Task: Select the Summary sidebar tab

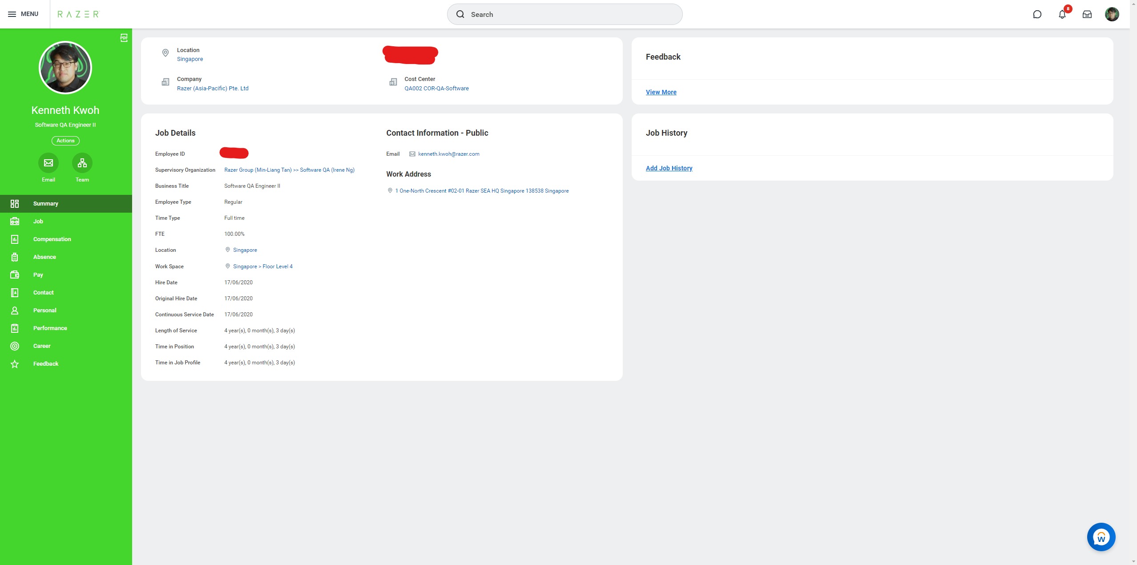Action: click(66, 203)
